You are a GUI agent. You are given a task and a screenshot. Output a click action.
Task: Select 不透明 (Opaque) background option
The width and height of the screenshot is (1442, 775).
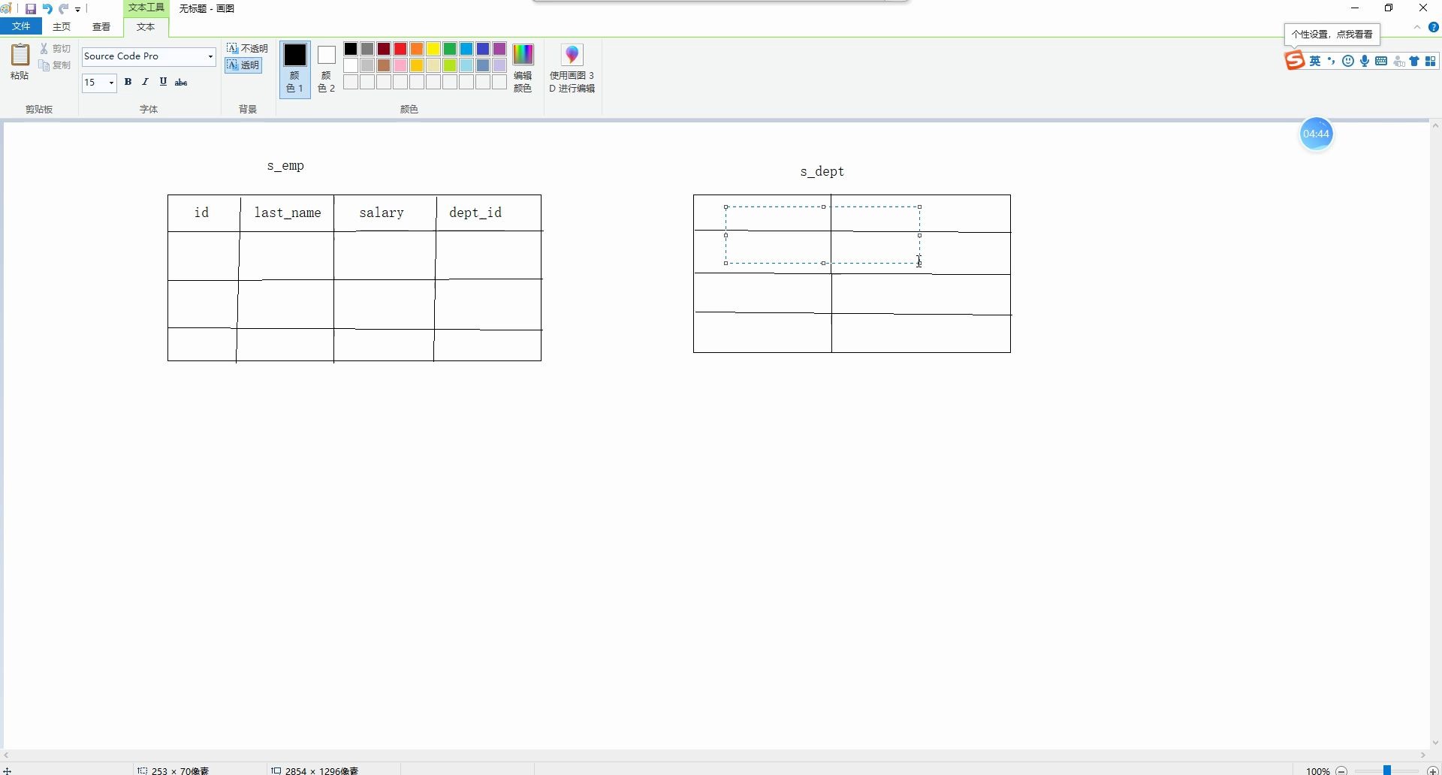tap(247, 49)
